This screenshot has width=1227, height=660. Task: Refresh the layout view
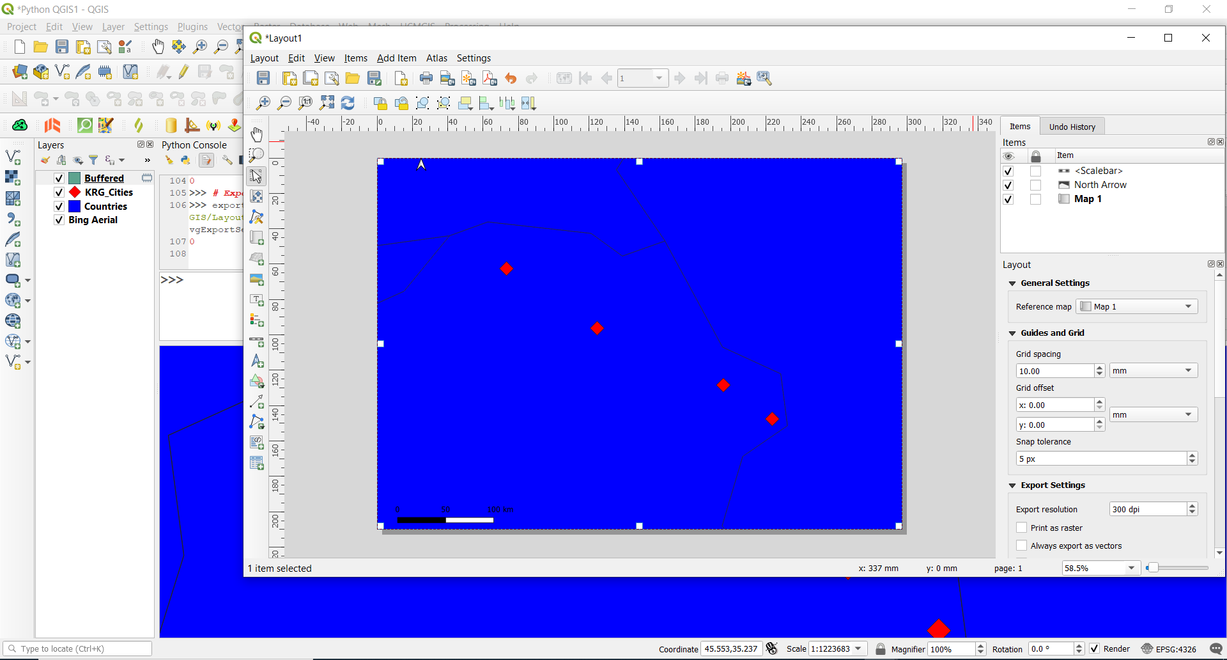point(348,103)
